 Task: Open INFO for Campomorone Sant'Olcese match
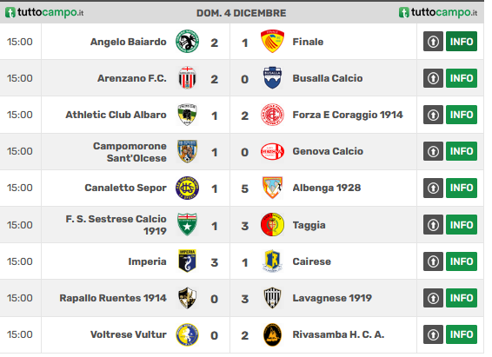tap(462, 151)
